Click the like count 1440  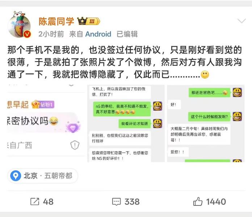tap(216, 202)
